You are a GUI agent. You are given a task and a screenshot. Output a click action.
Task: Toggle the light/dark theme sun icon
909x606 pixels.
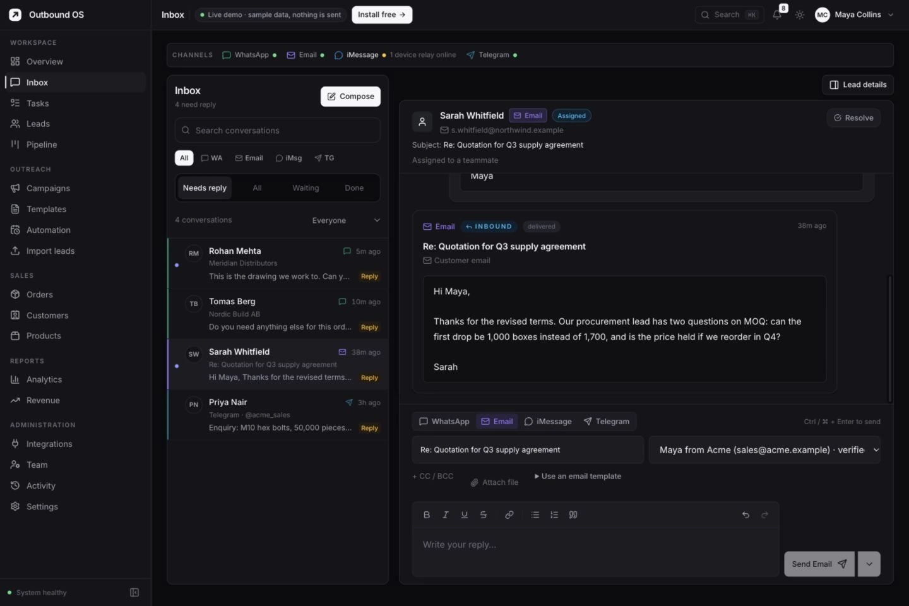pos(800,15)
